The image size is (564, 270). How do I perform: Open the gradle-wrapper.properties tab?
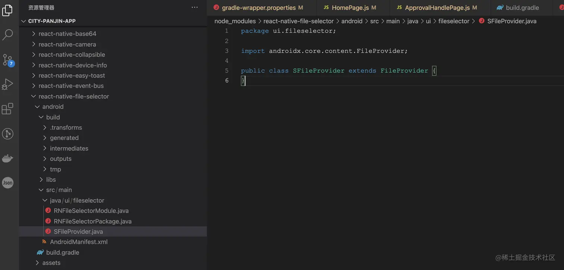[x=258, y=7]
